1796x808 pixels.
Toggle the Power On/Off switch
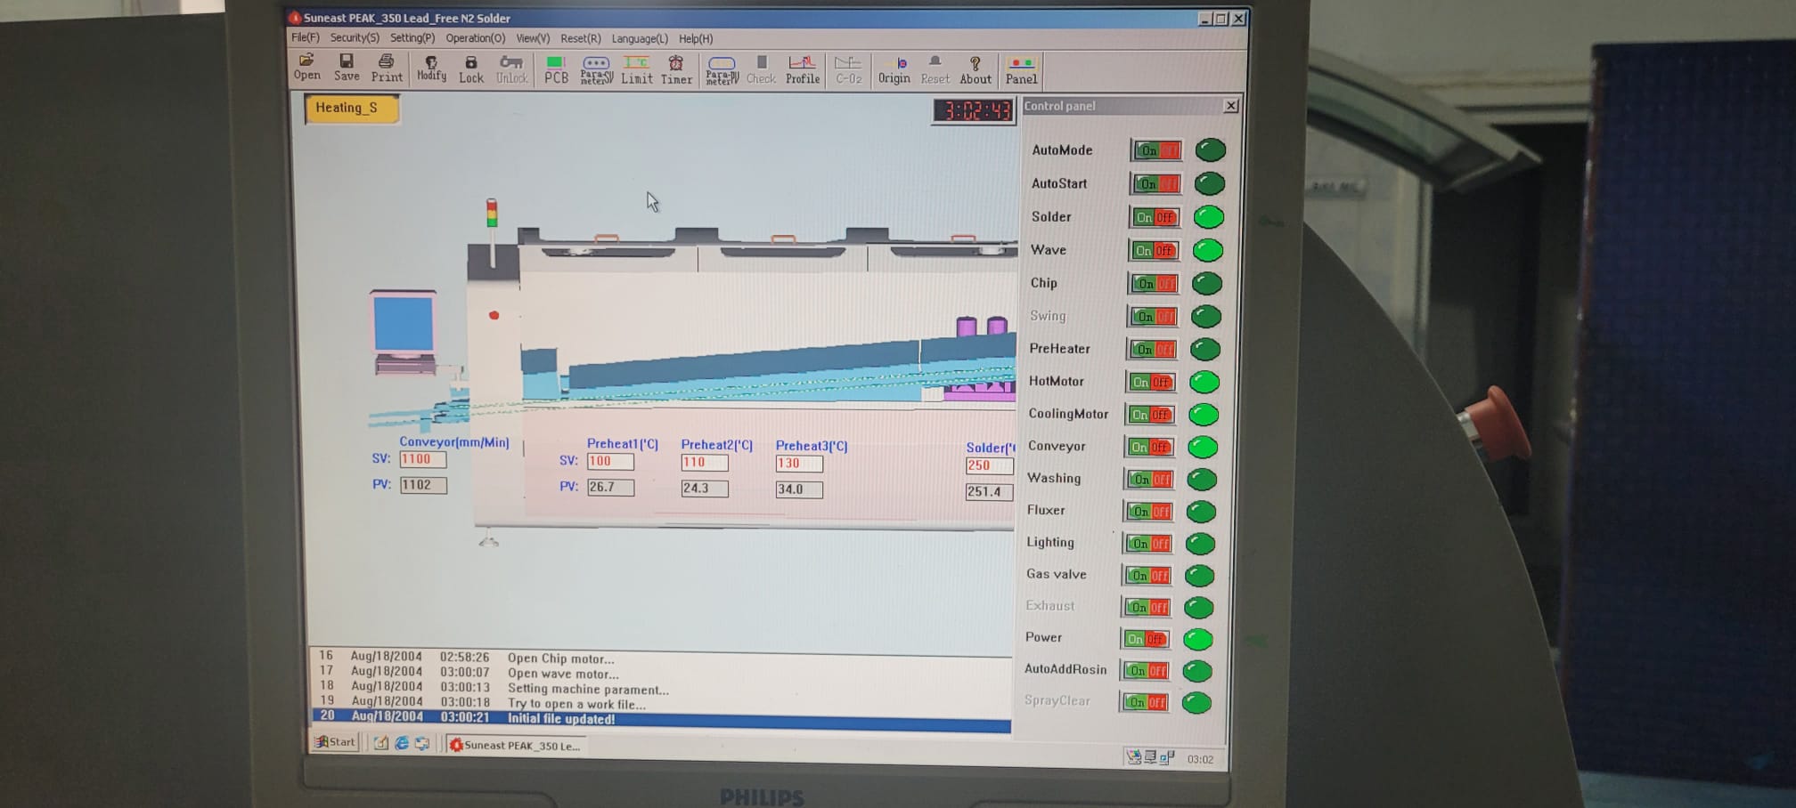point(1146,639)
